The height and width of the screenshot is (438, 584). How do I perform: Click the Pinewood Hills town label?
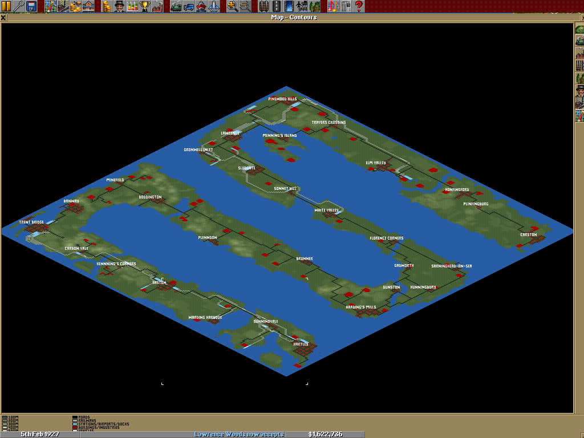(283, 99)
